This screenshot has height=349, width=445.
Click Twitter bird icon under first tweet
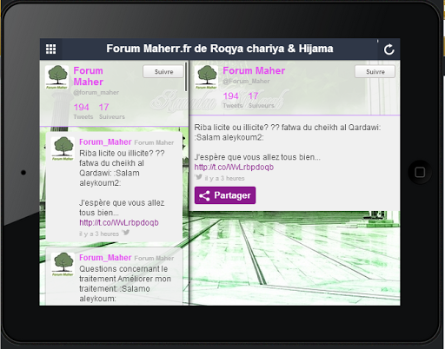click(x=126, y=232)
